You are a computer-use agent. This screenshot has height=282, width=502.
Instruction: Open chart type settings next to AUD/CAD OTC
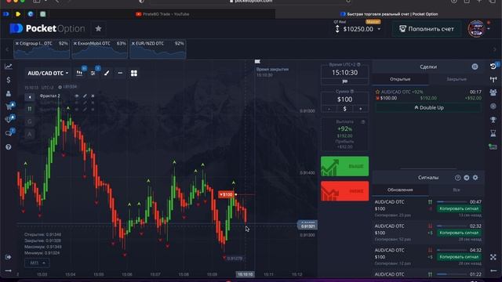79,73
